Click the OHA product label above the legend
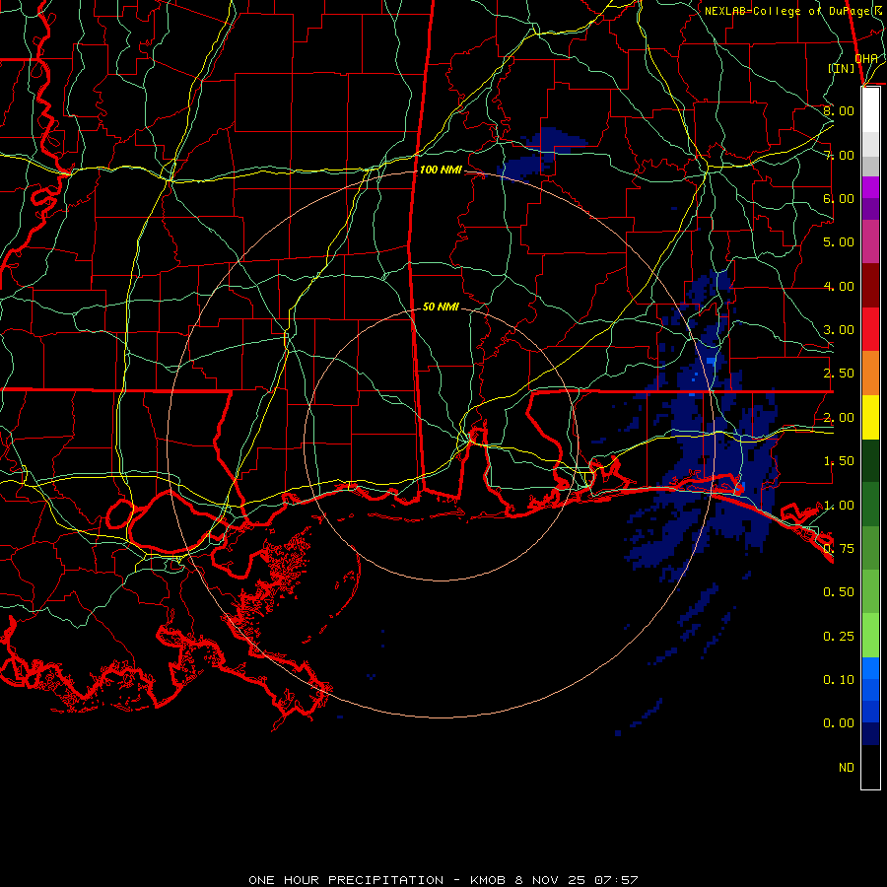This screenshot has width=887, height=887. point(866,58)
